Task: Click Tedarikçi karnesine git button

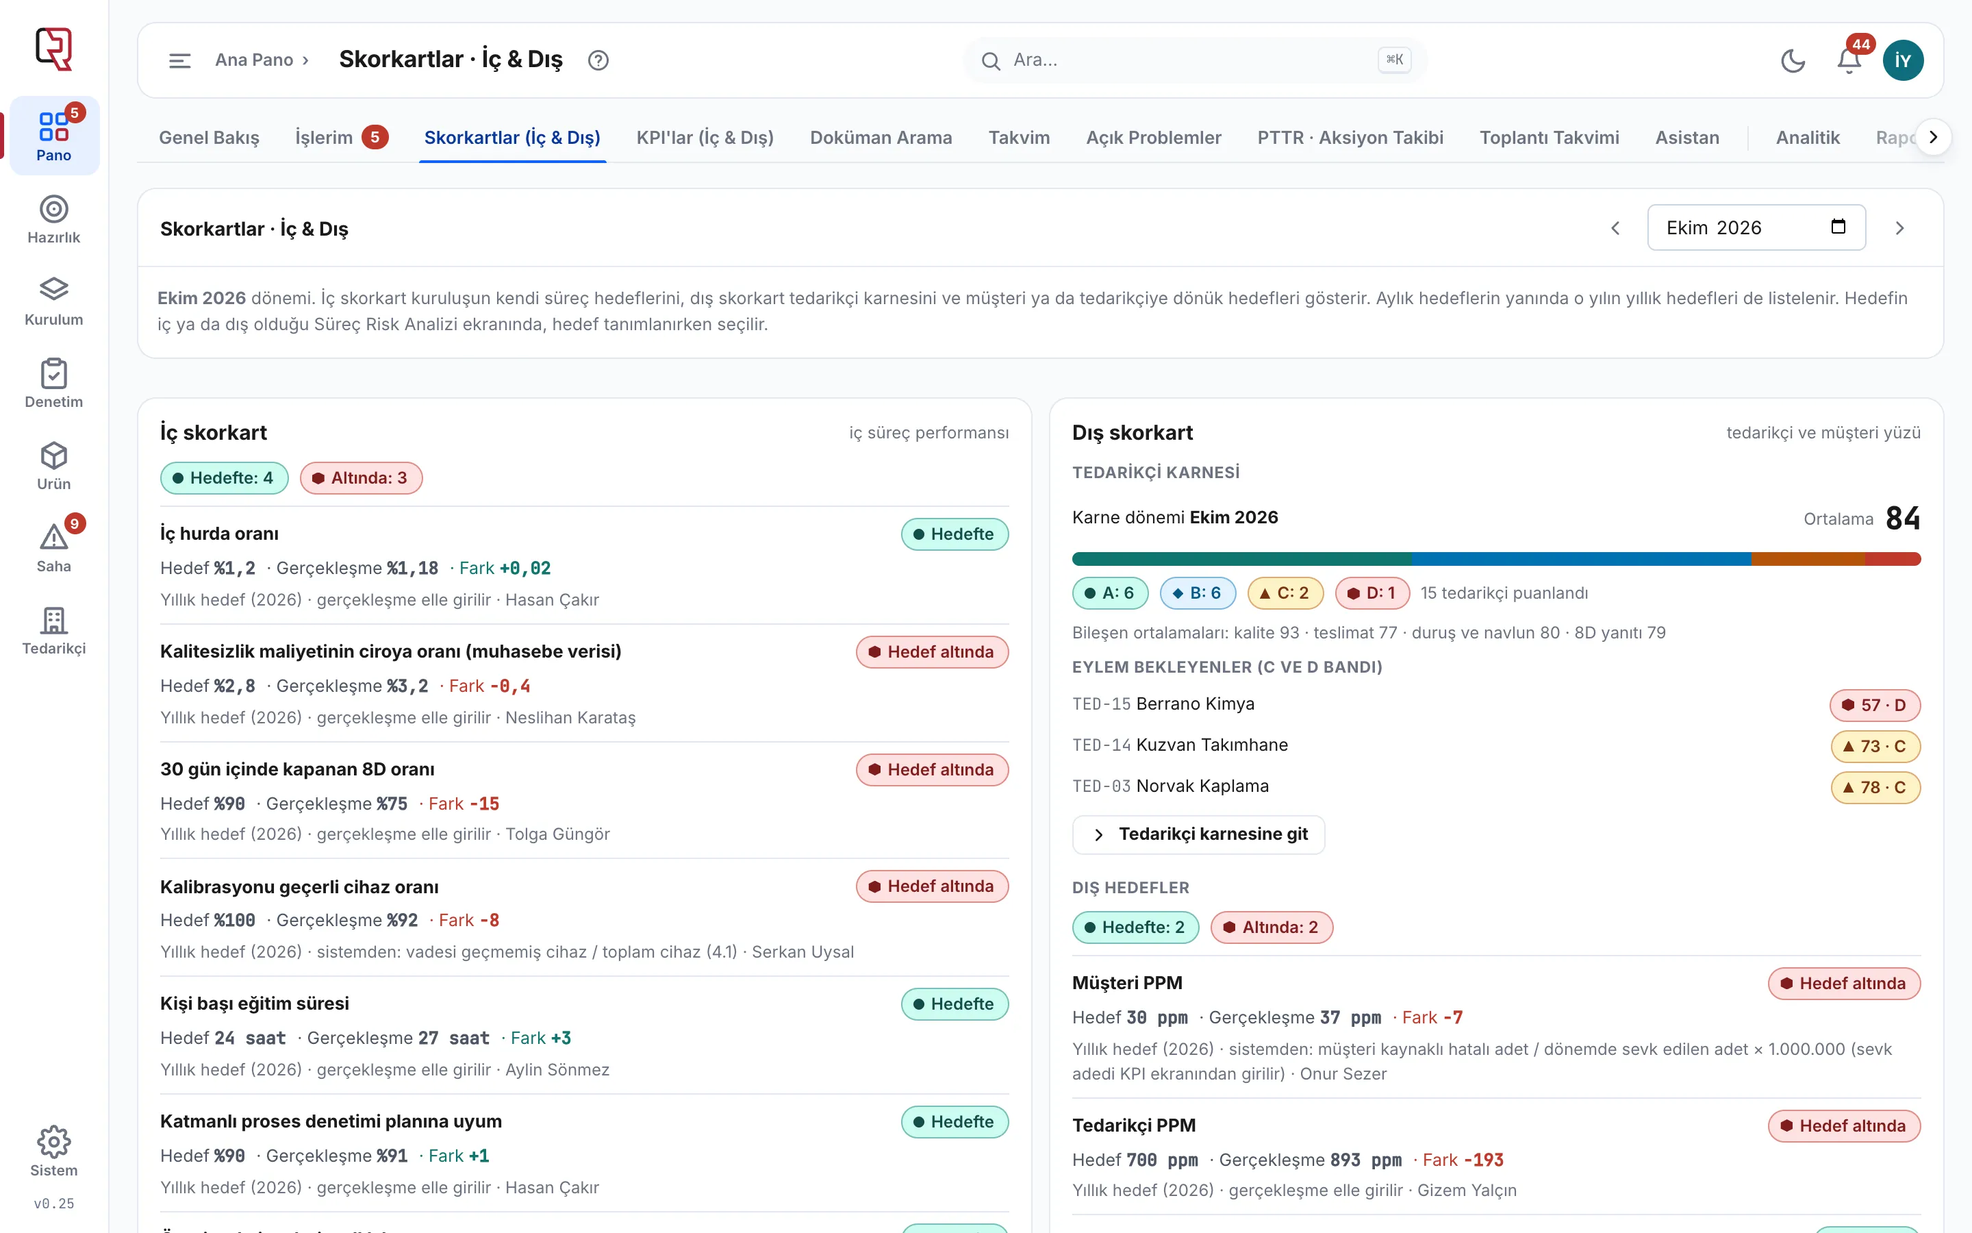Action: [x=1199, y=834]
